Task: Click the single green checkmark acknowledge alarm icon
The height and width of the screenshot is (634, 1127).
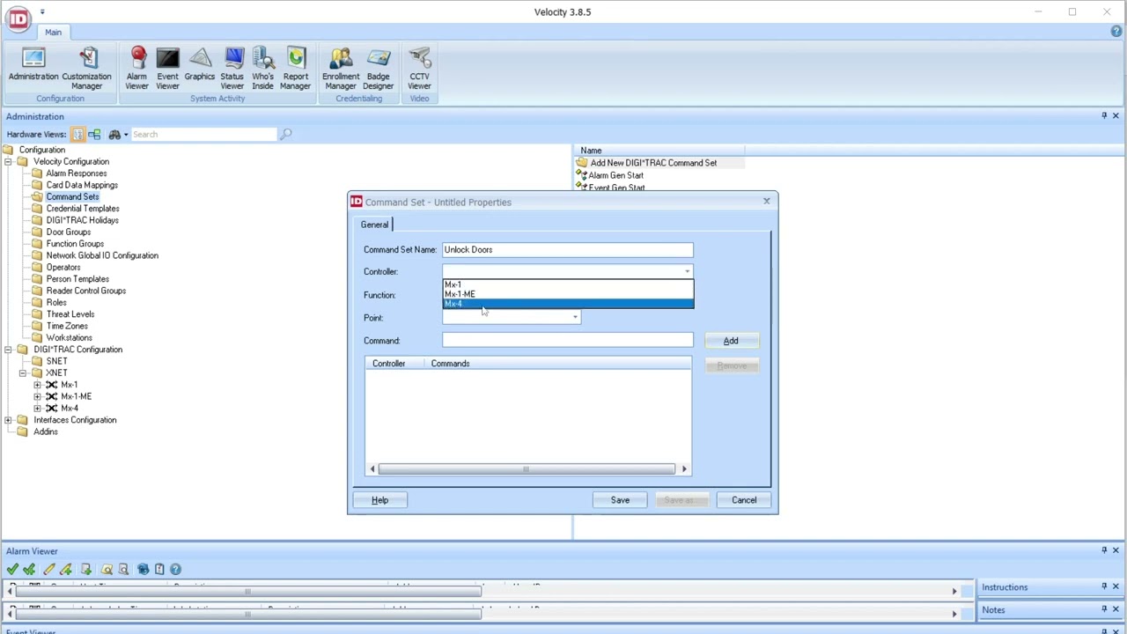Action: (x=12, y=570)
